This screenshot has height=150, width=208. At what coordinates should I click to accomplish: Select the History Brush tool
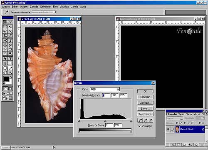(10, 45)
